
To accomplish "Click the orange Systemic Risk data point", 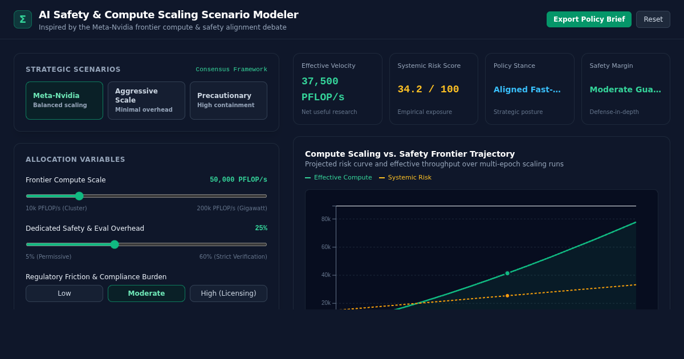I will coord(507,296).
